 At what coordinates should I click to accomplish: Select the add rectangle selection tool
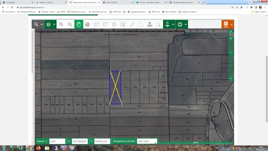(x=96, y=24)
